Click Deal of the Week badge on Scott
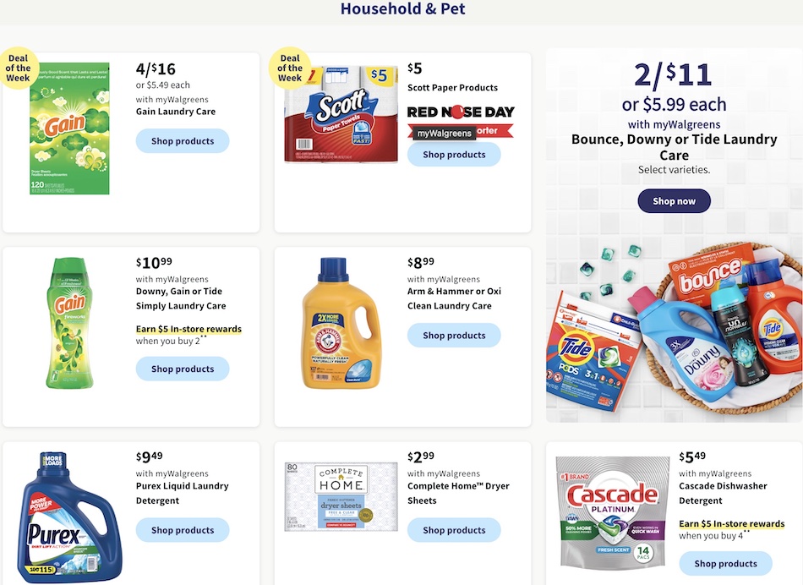 [290, 68]
